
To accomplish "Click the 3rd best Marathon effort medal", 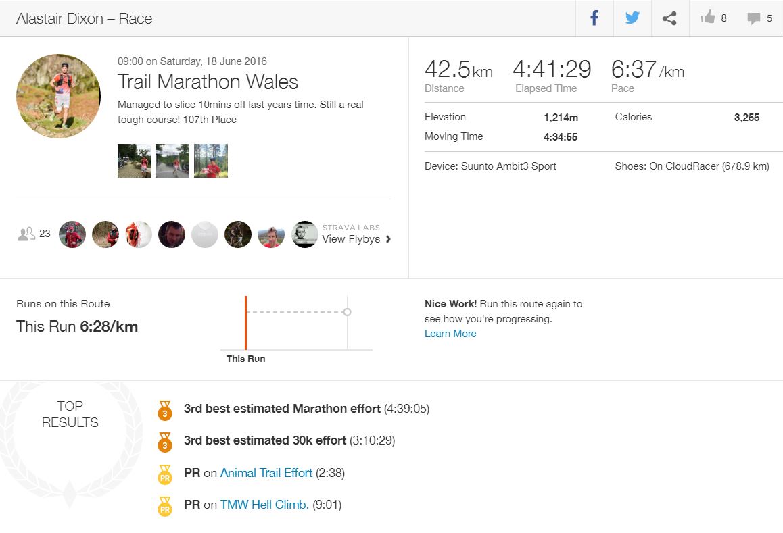I will coord(164,409).
